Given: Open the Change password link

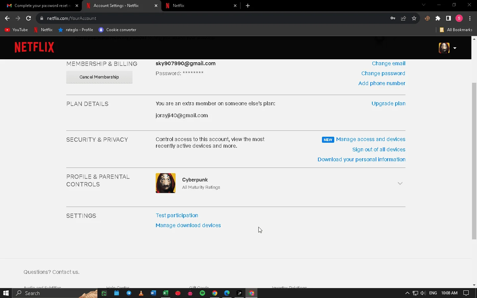Looking at the screenshot, I should pos(383,74).
